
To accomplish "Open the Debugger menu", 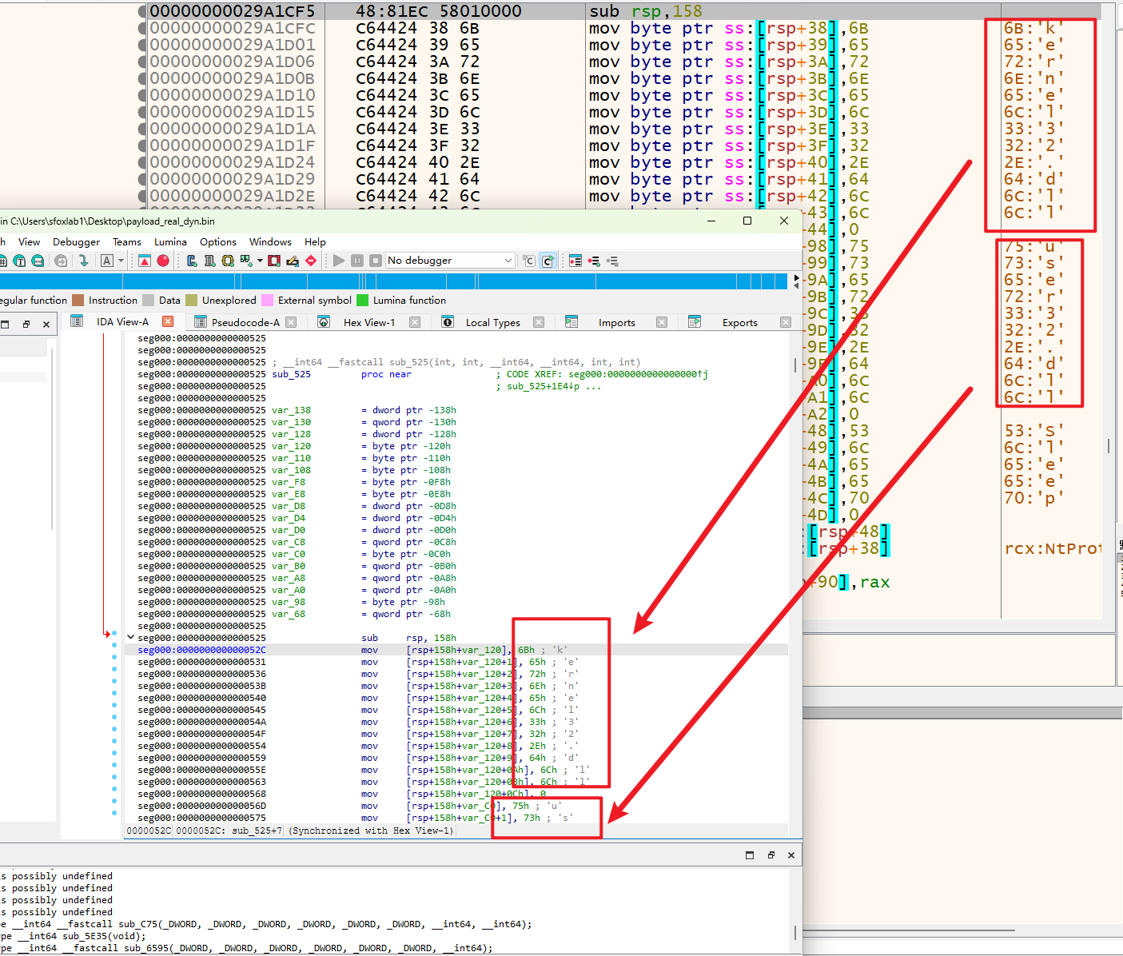I will 76,242.
